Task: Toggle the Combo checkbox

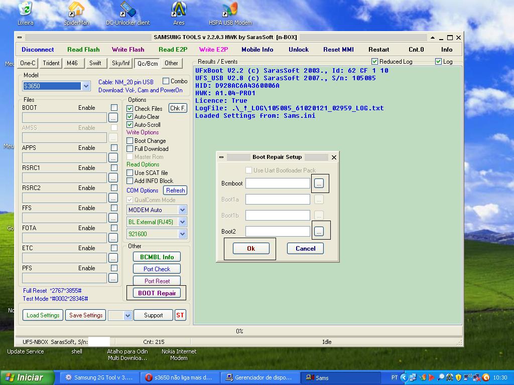Action: coord(166,81)
